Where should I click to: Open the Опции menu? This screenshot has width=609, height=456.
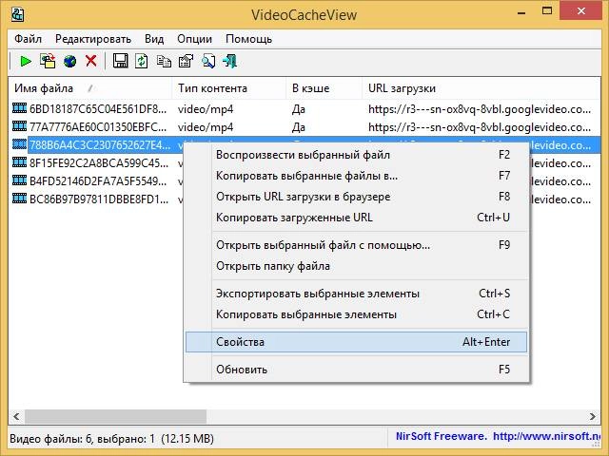pyautogui.click(x=194, y=39)
